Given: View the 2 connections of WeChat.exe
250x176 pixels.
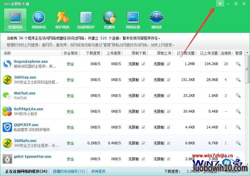Looking at the screenshot, I should (x=226, y=96).
